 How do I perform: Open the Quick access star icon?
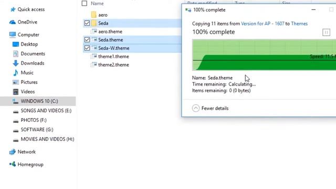pos(13,9)
